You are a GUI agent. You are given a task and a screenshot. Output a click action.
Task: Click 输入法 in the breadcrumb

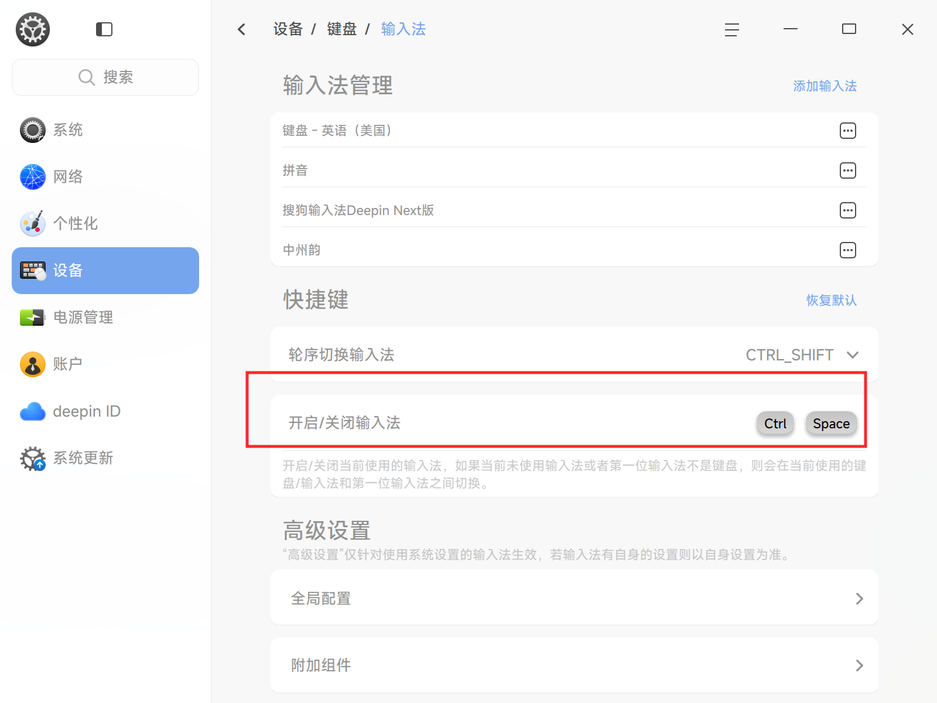coord(403,29)
